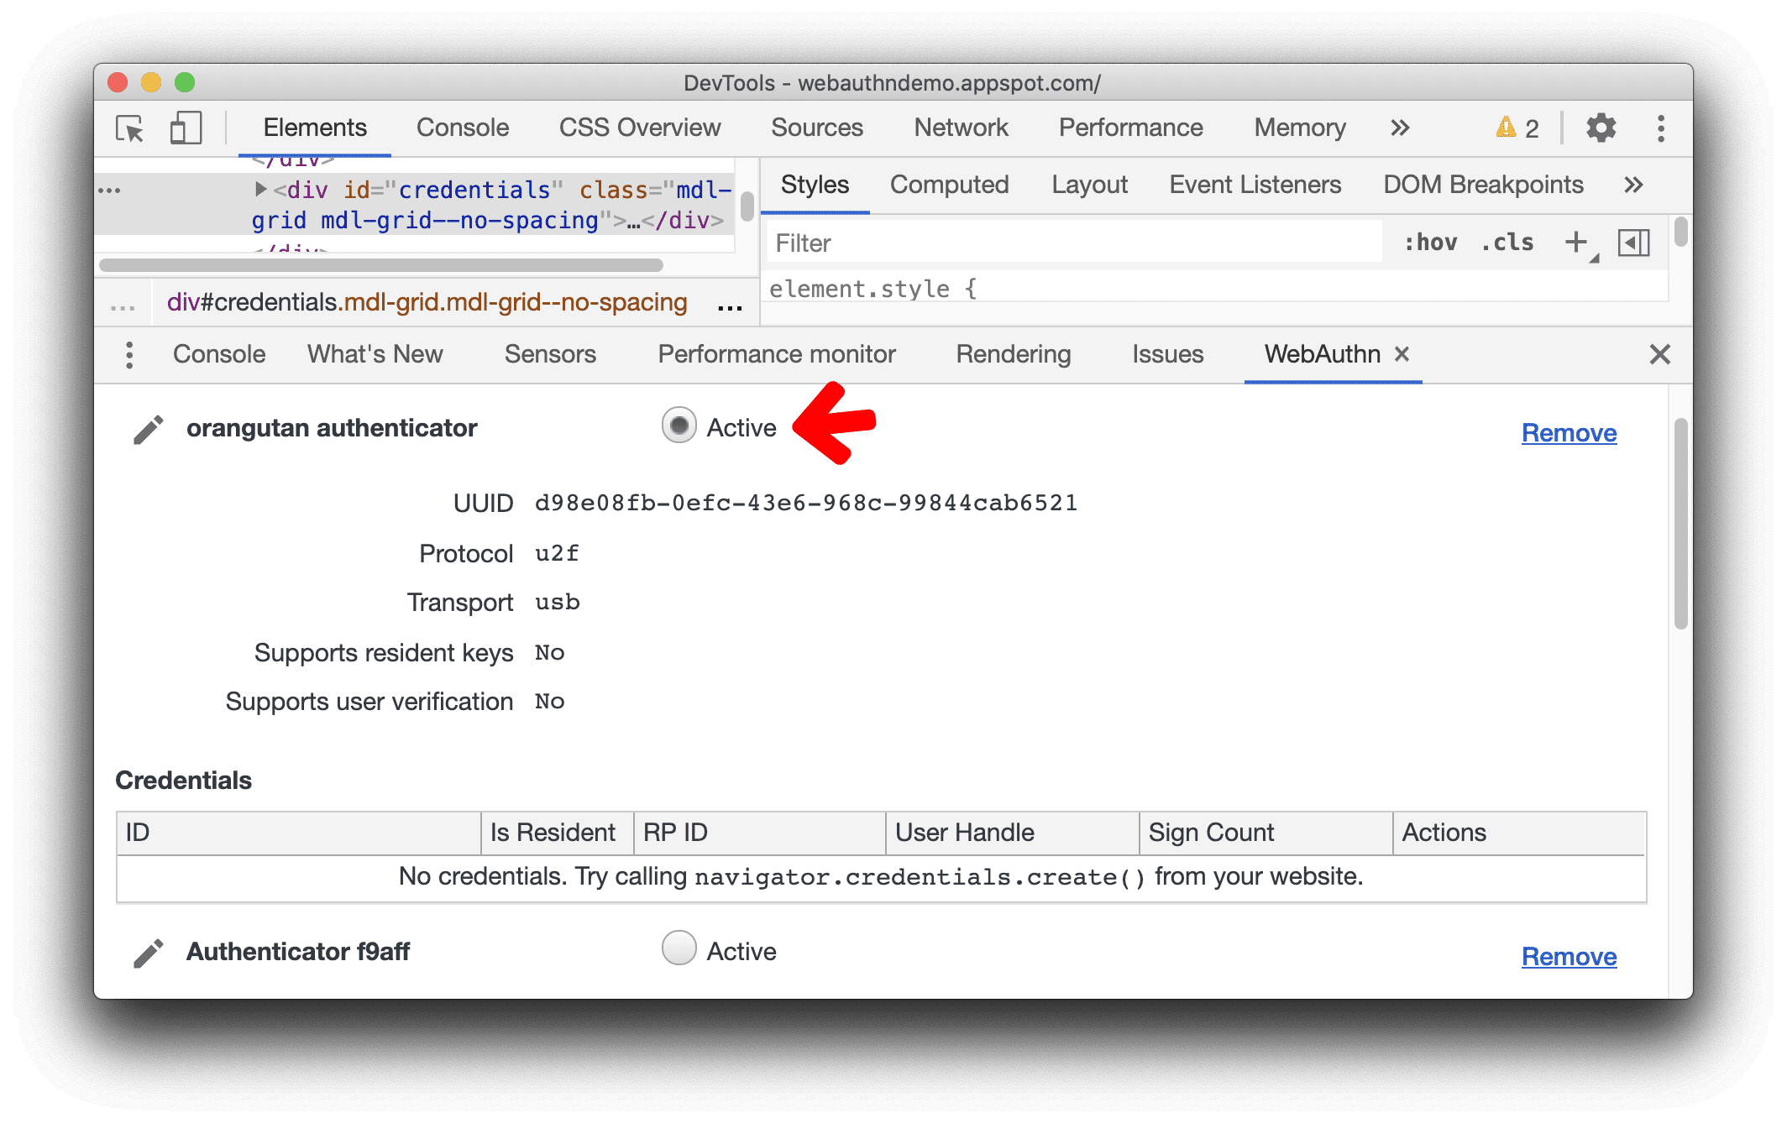Click the Settings gear icon in DevTools
1787x1123 pixels.
[1601, 126]
